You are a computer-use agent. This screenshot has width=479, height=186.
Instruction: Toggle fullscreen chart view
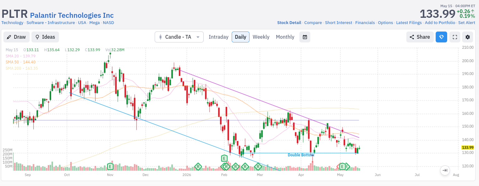455,37
